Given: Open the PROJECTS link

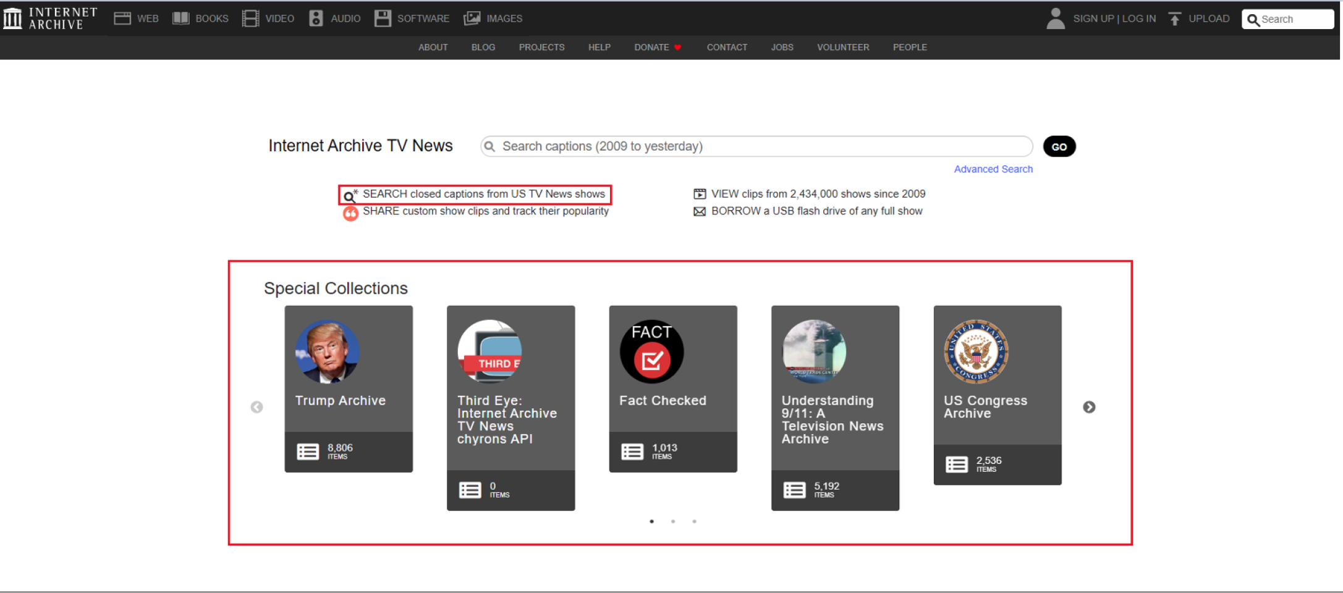Looking at the screenshot, I should click(x=542, y=48).
